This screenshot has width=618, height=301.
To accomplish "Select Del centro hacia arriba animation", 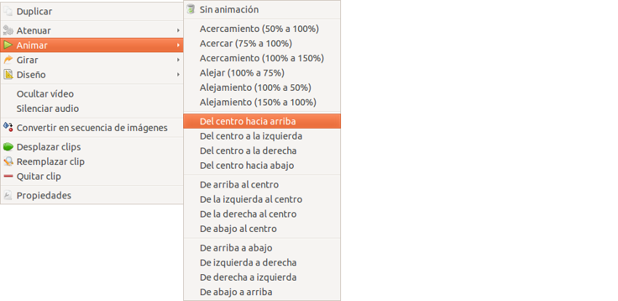I will point(262,121).
